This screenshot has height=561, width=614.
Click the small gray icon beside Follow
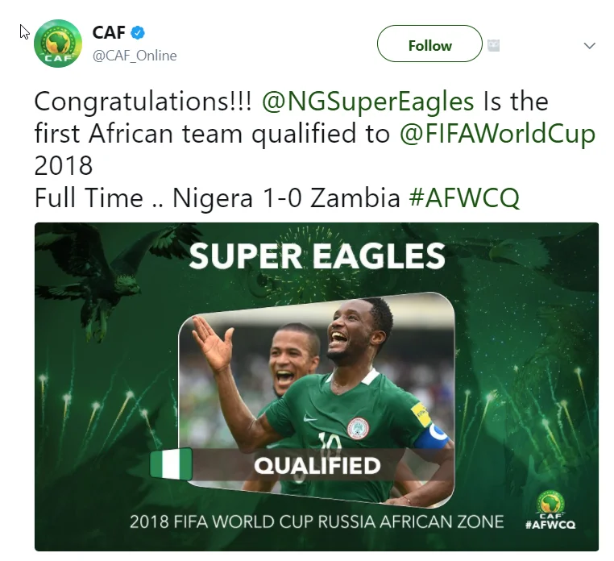[494, 45]
